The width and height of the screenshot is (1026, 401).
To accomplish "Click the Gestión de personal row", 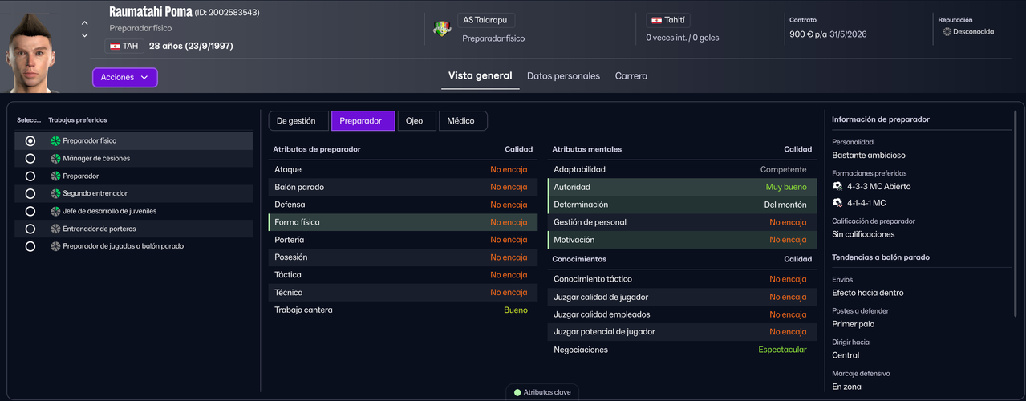I will pyautogui.click(x=681, y=222).
